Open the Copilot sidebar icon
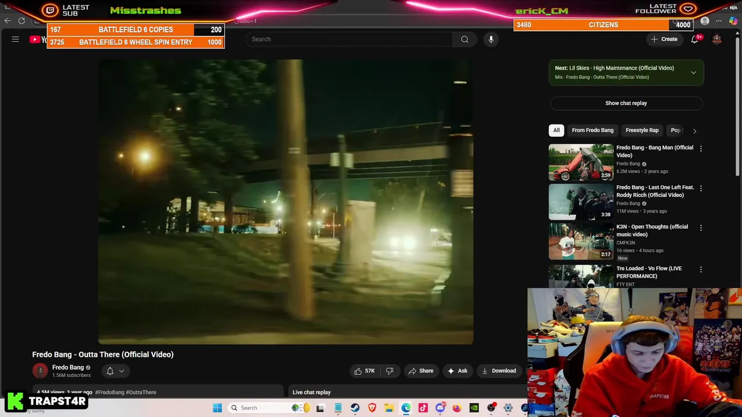742x417 pixels. (x=733, y=21)
